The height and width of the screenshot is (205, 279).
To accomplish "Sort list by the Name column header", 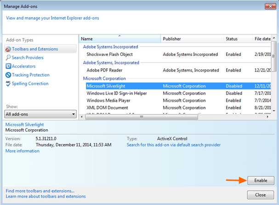I will pyautogui.click(x=120, y=39).
